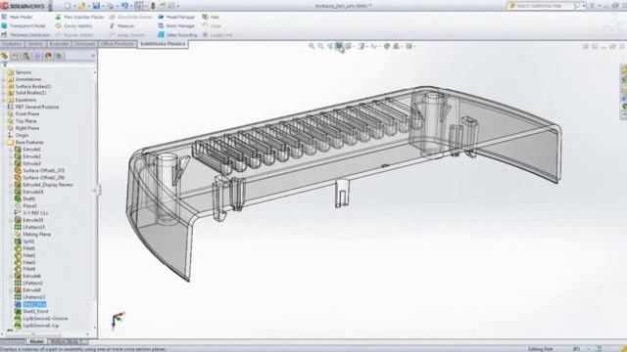Expand the Solid Bodies(1) node
The image size is (627, 352).
click(4, 93)
